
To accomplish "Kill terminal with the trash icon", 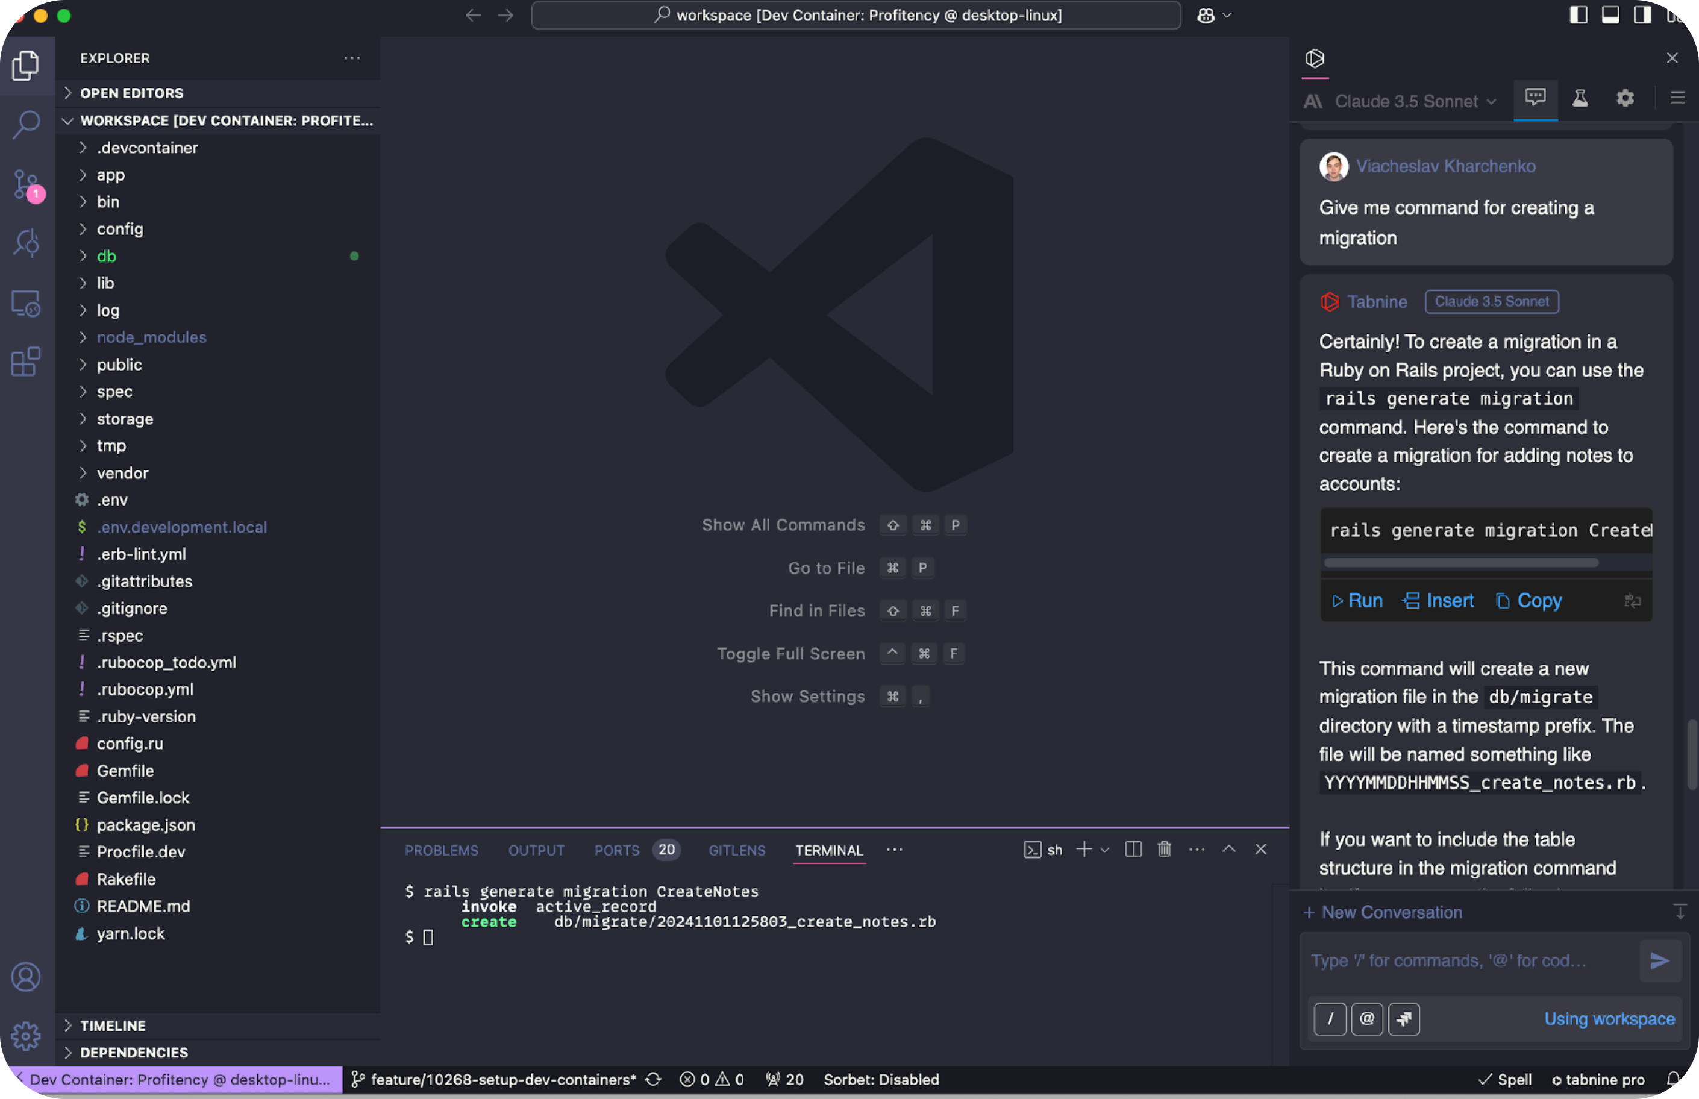I will [x=1165, y=849].
